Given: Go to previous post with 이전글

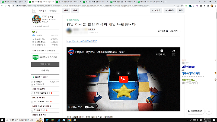Looking at the screenshot, I should [156, 10].
